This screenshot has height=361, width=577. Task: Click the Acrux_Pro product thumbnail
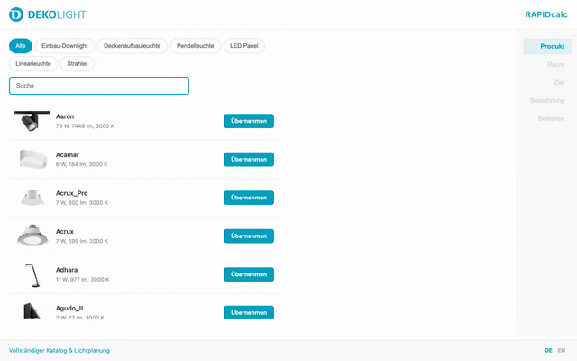pyautogui.click(x=32, y=197)
